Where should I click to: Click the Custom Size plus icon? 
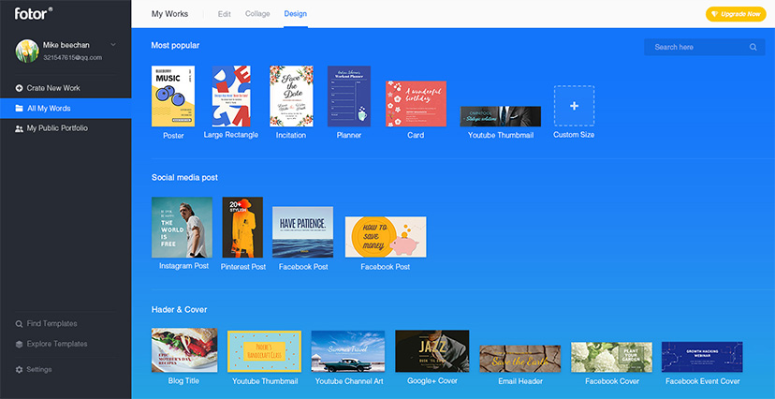574,106
